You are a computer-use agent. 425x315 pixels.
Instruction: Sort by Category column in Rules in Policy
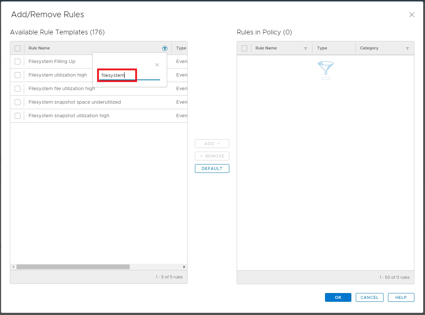click(369, 48)
